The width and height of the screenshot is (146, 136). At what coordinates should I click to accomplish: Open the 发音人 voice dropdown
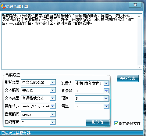click(106, 83)
